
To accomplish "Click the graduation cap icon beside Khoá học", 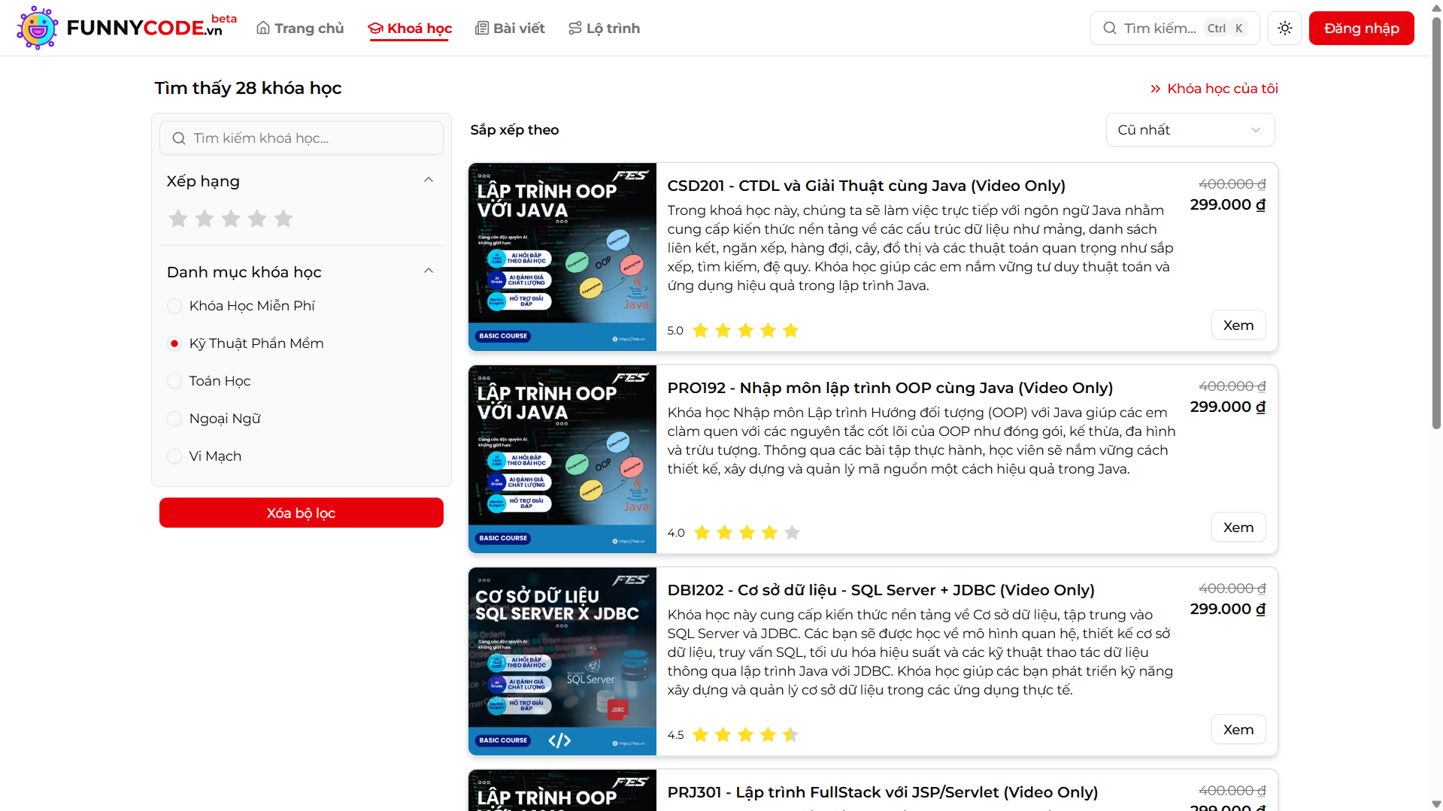I will click(x=375, y=29).
